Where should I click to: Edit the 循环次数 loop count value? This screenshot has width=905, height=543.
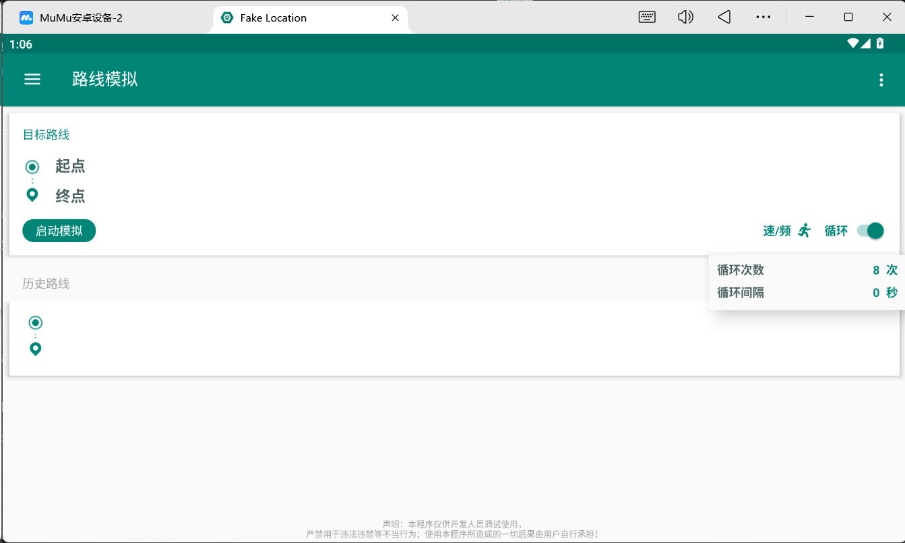point(875,270)
